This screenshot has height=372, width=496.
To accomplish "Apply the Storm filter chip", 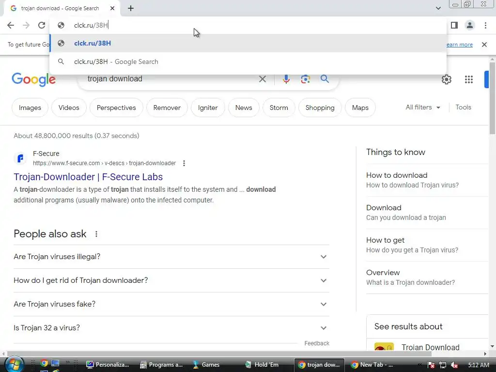I will tap(279, 108).
